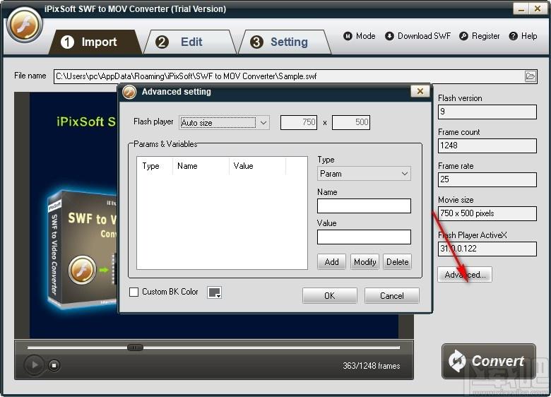Click the Modify button
Image resolution: width=551 pixels, height=397 pixels.
coord(365,262)
